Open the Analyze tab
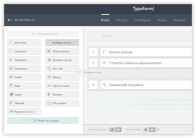This screenshot has height=138, width=196. coord(179,20)
